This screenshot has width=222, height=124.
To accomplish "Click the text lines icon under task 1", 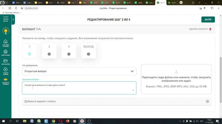I will click(x=29, y=54).
